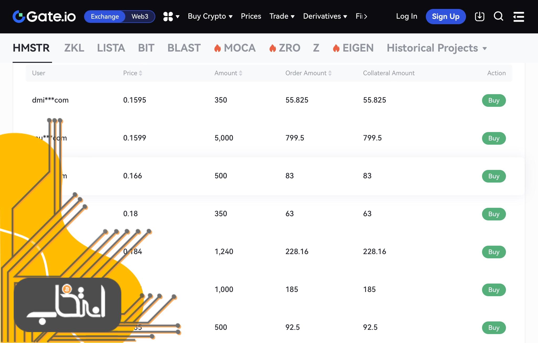Expand the Buy Crypto dropdown
This screenshot has width=538, height=343.
click(x=209, y=16)
